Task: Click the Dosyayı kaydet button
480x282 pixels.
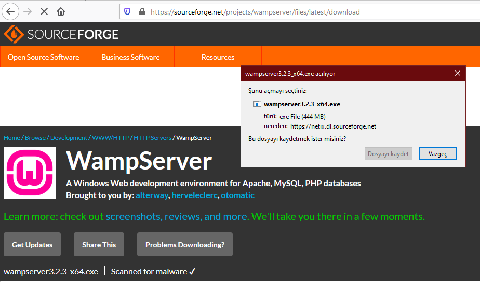Action: pos(388,153)
